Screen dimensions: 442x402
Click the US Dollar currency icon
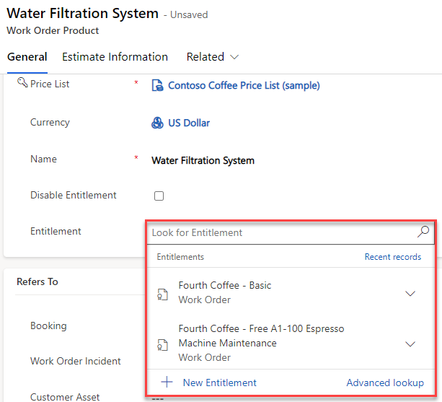157,123
